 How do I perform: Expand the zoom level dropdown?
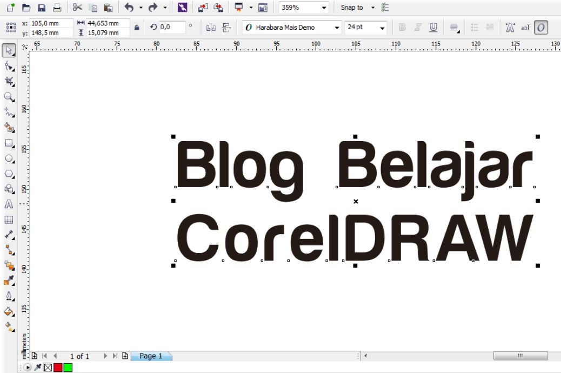pyautogui.click(x=323, y=8)
